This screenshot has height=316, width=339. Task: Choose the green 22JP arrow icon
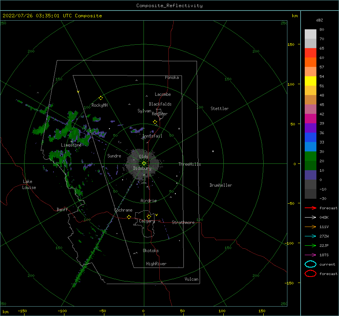tap(310, 245)
